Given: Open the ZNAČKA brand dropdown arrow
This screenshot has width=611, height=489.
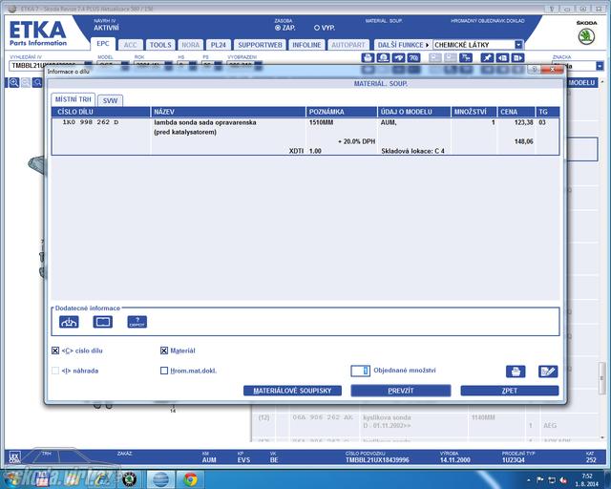Looking at the screenshot, I should tap(600, 66).
